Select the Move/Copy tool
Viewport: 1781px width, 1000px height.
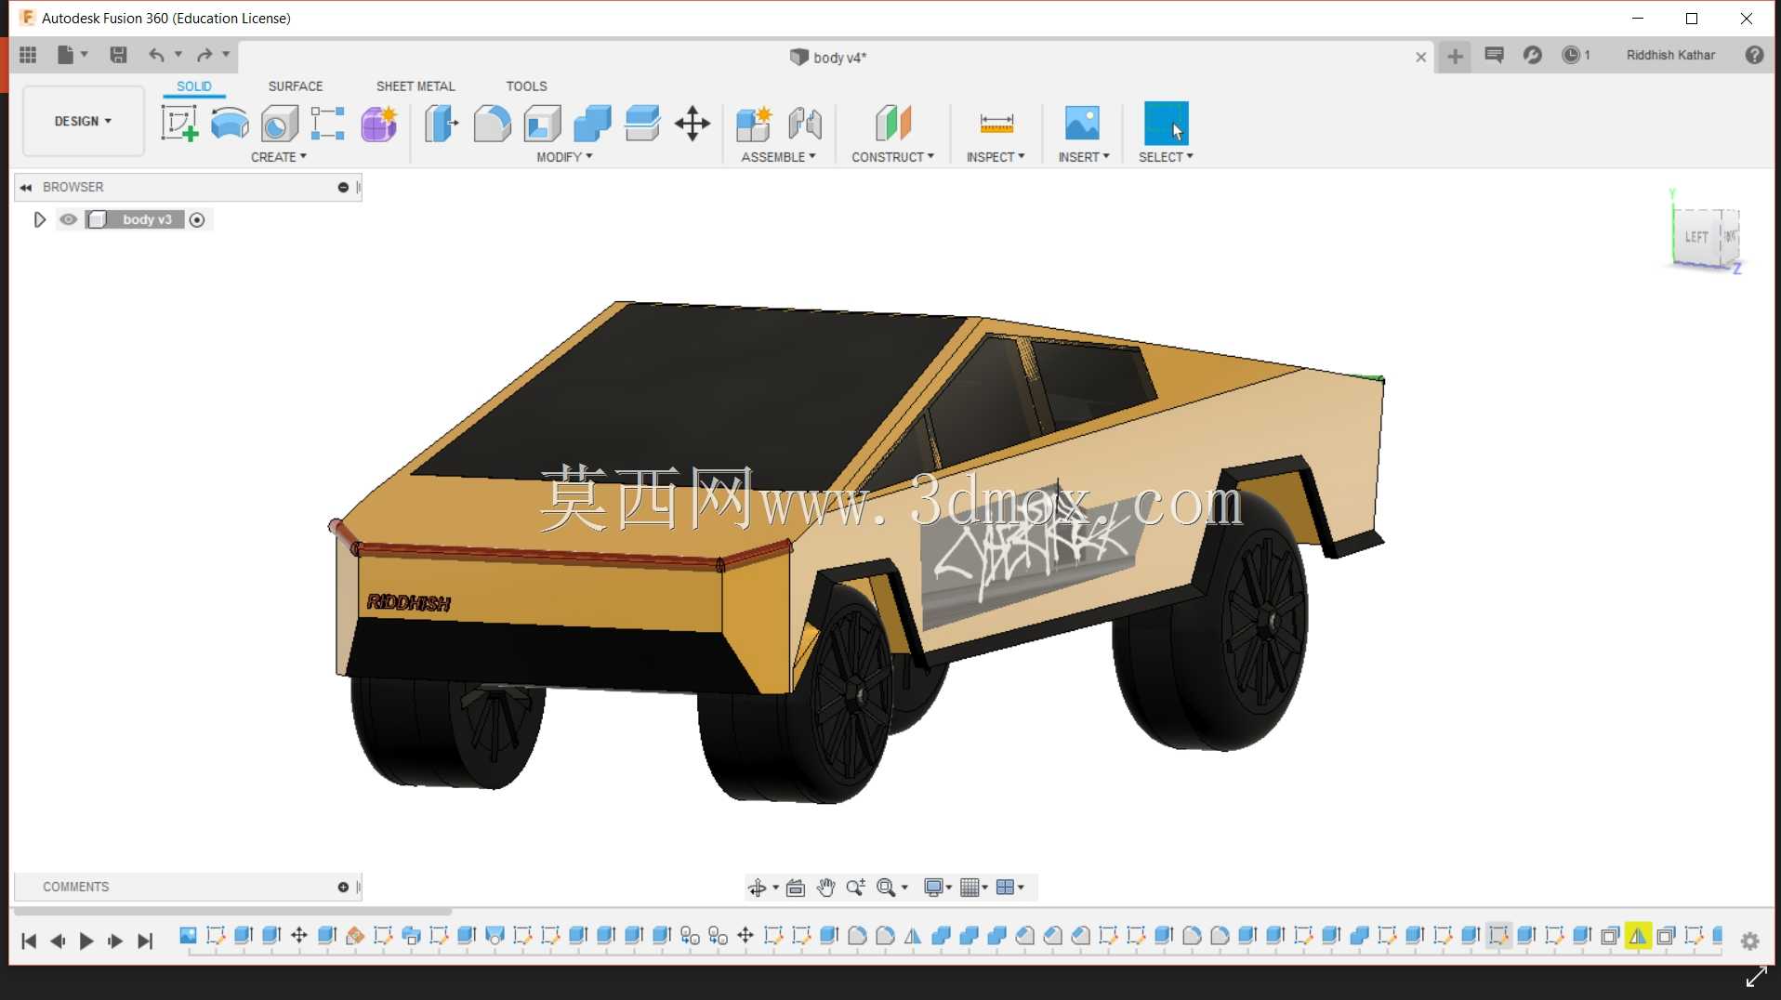(693, 123)
